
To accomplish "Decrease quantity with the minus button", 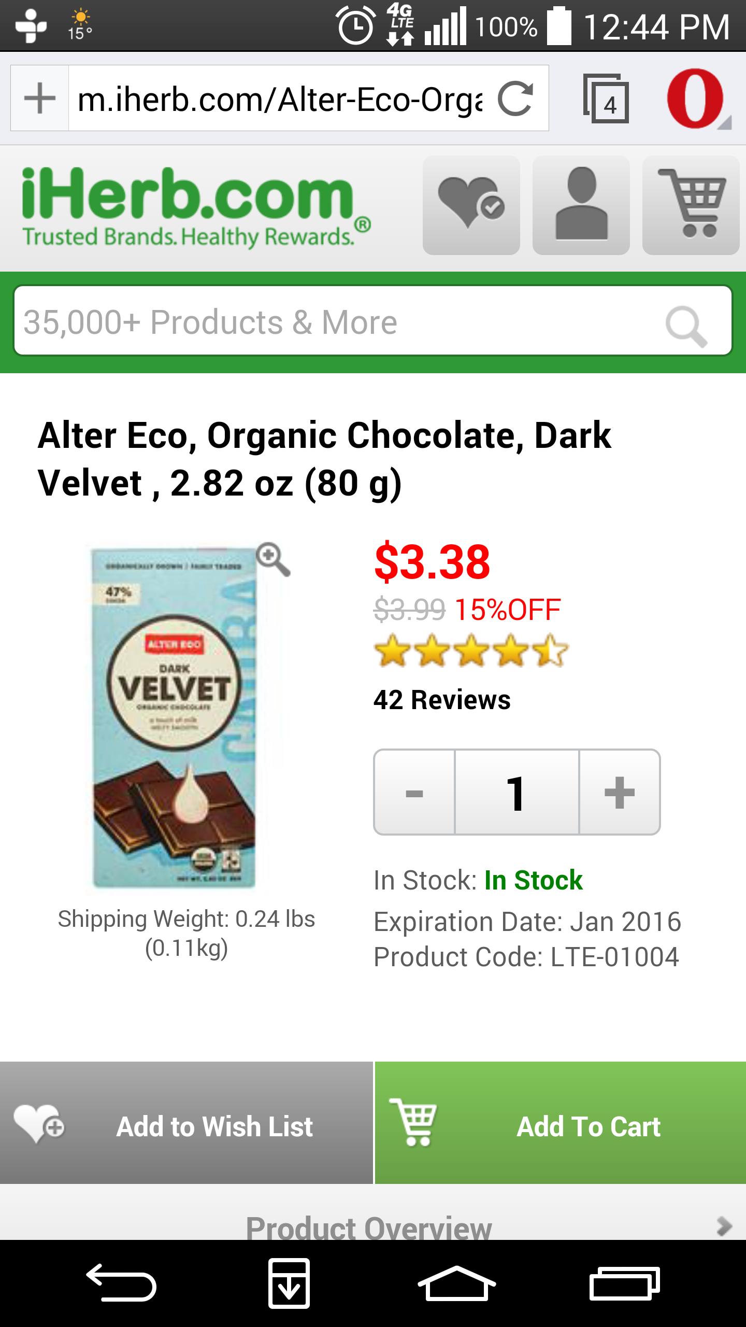I will point(414,792).
